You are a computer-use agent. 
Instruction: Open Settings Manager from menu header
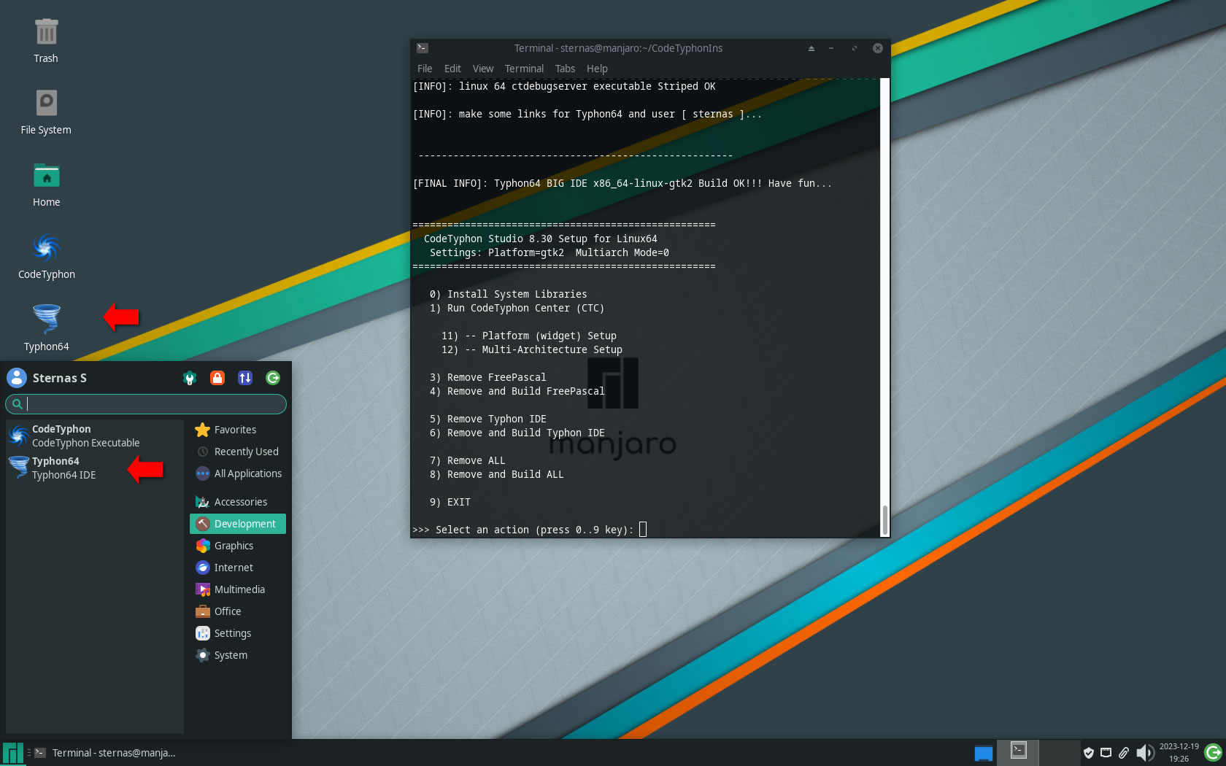click(x=190, y=378)
